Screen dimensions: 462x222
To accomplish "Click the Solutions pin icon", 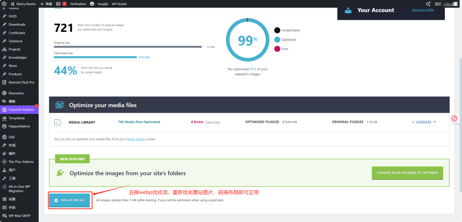I will click(4, 41).
